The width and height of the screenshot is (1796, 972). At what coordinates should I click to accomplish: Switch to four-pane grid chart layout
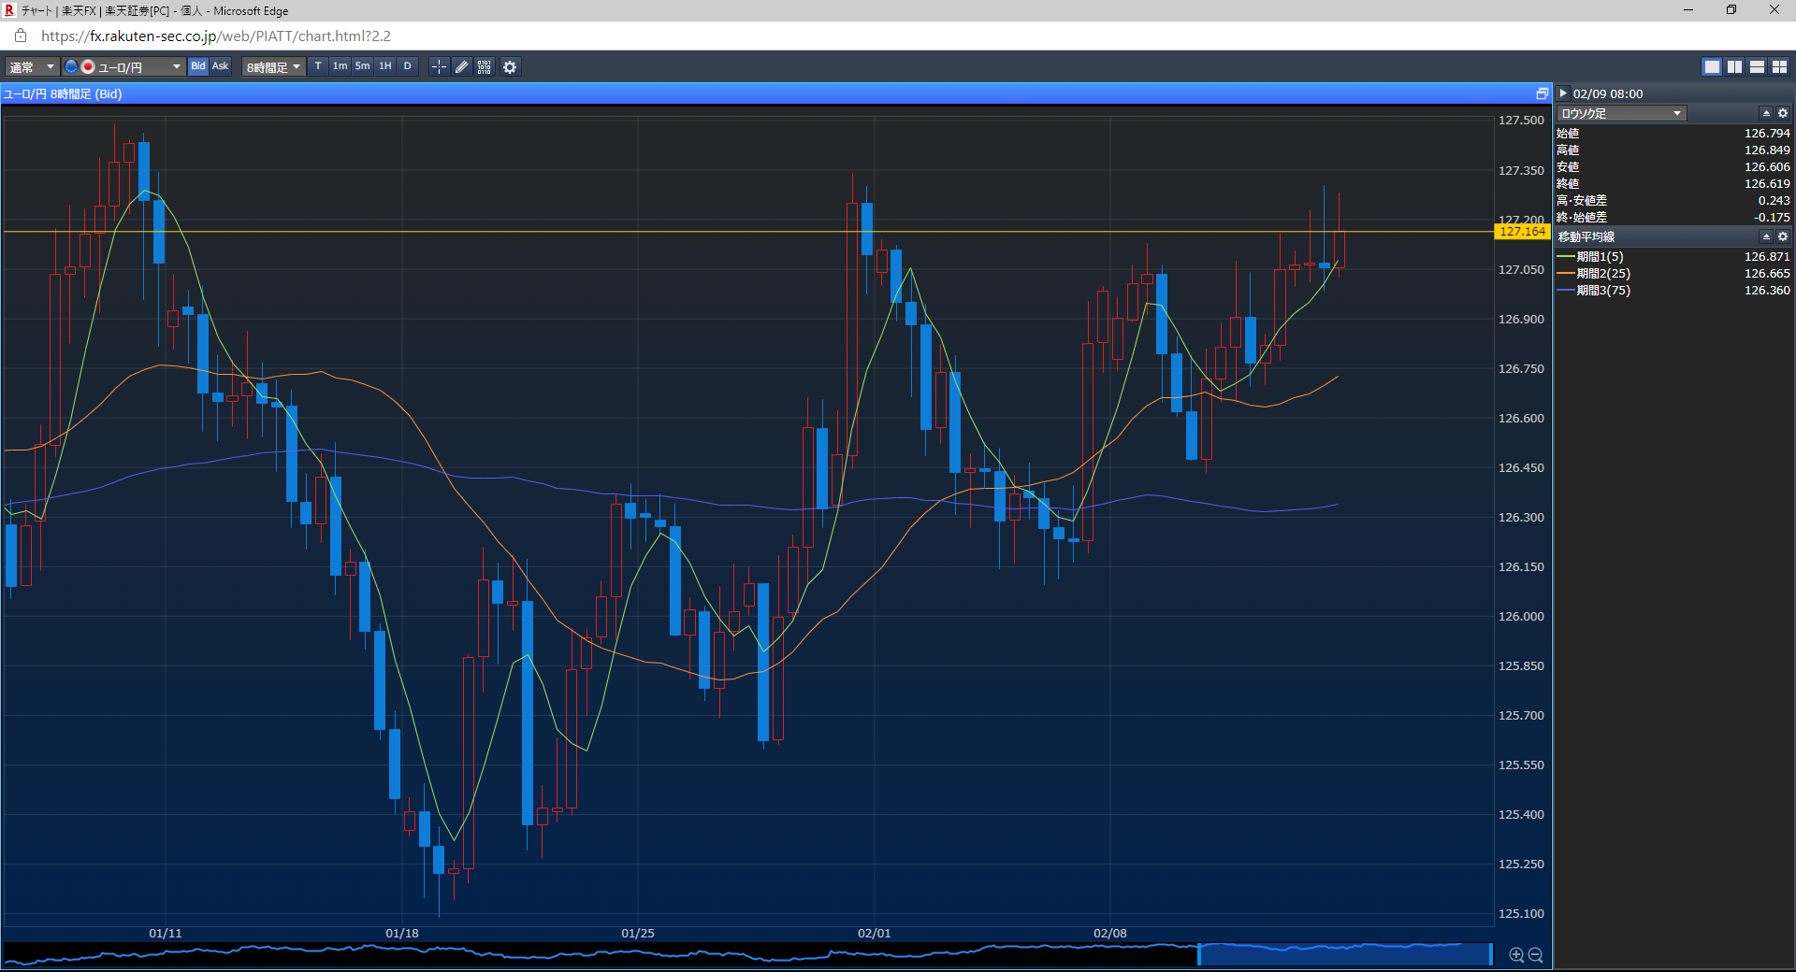tap(1779, 67)
